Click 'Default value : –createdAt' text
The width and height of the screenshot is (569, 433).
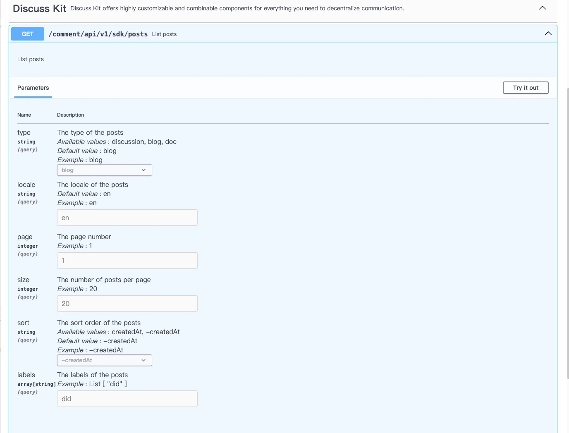pyautogui.click(x=97, y=341)
